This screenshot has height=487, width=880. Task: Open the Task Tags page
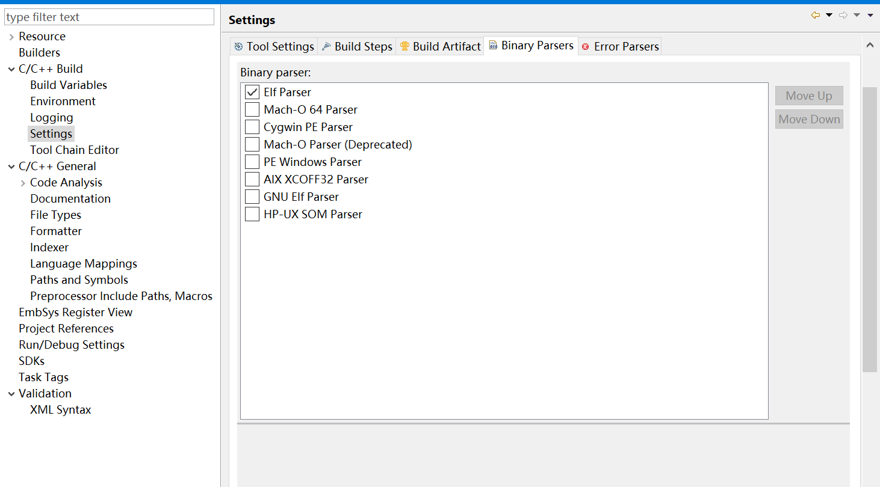click(x=43, y=377)
